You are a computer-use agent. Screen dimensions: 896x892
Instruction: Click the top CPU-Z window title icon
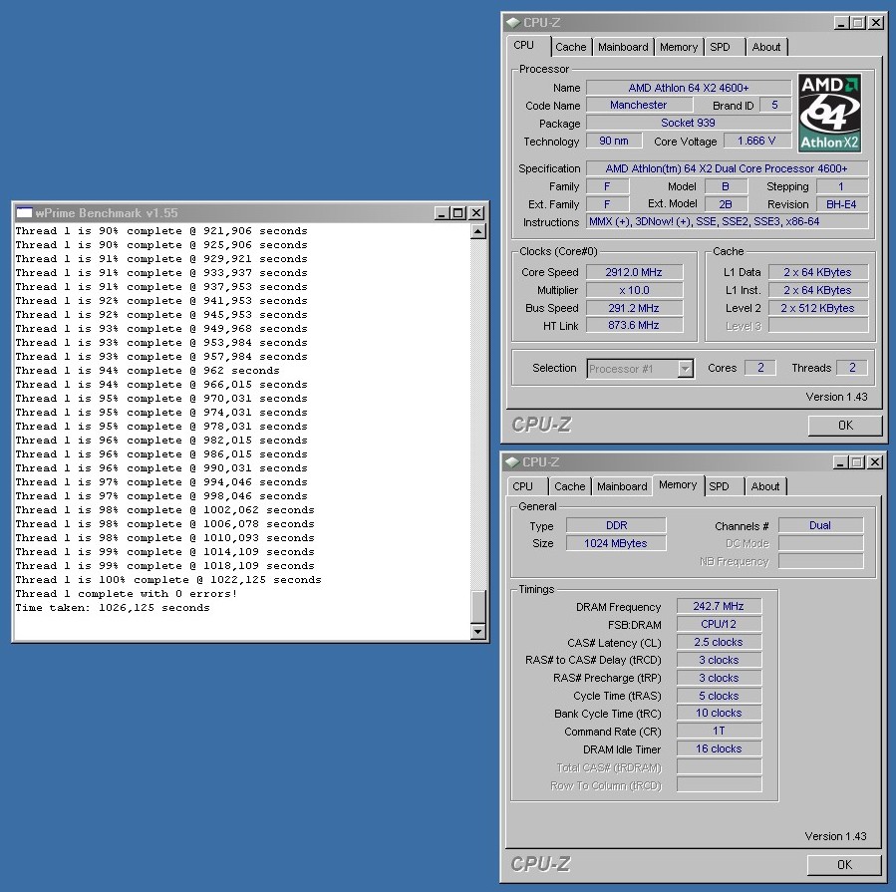tap(512, 23)
